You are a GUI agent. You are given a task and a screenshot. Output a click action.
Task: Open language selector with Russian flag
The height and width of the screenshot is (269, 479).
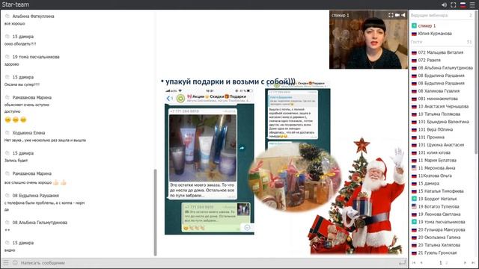pyautogui.click(x=463, y=5)
